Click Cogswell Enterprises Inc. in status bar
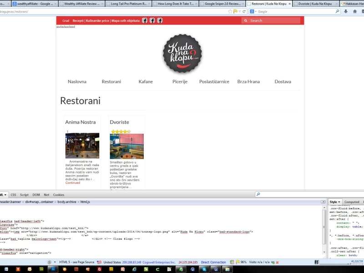 [159, 262]
